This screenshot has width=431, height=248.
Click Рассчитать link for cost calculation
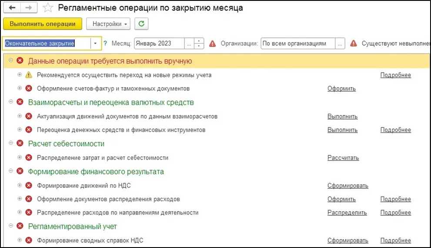pyautogui.click(x=343, y=158)
